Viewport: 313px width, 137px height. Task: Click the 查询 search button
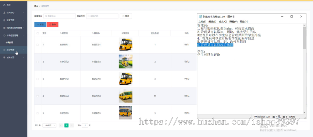pos(126,16)
